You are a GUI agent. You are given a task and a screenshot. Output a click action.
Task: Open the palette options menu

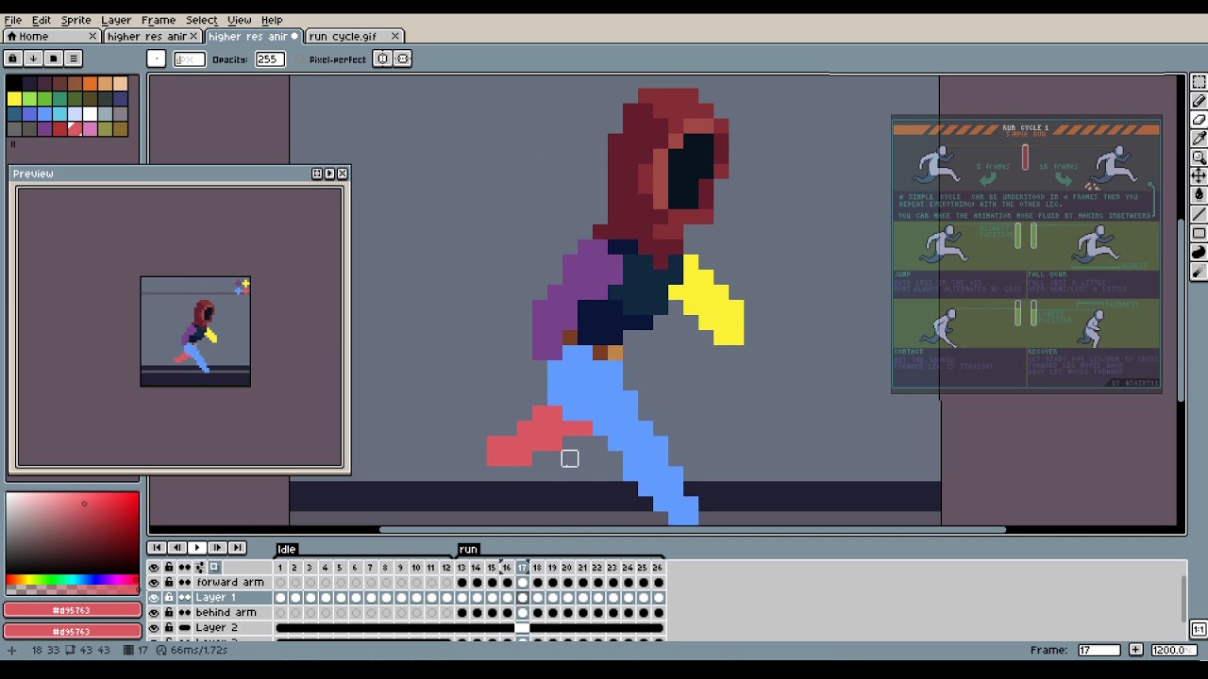[x=74, y=58]
